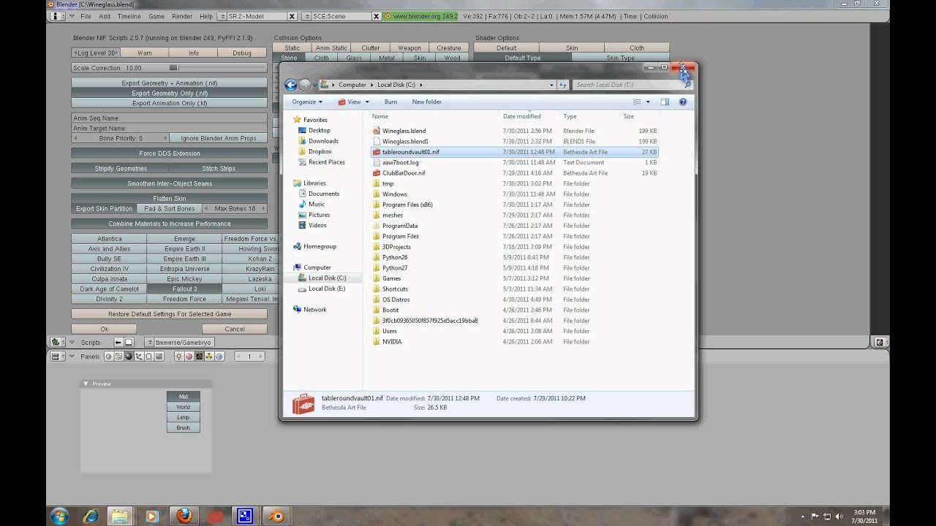The height and width of the screenshot is (526, 936).
Task: Open Blender's Timeline menu
Action: tap(129, 16)
